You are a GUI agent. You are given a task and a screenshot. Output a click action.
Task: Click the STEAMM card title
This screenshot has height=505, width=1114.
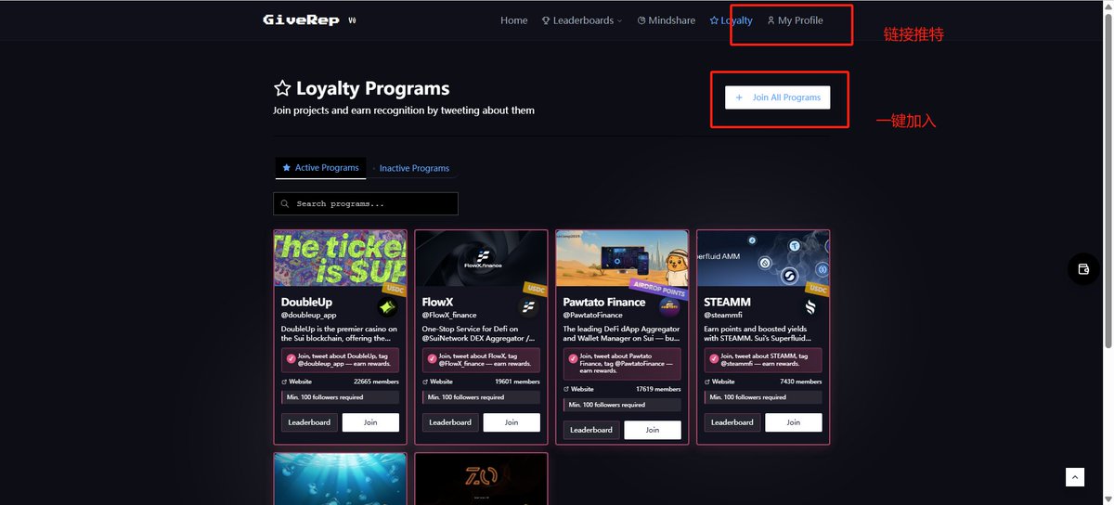(x=728, y=302)
